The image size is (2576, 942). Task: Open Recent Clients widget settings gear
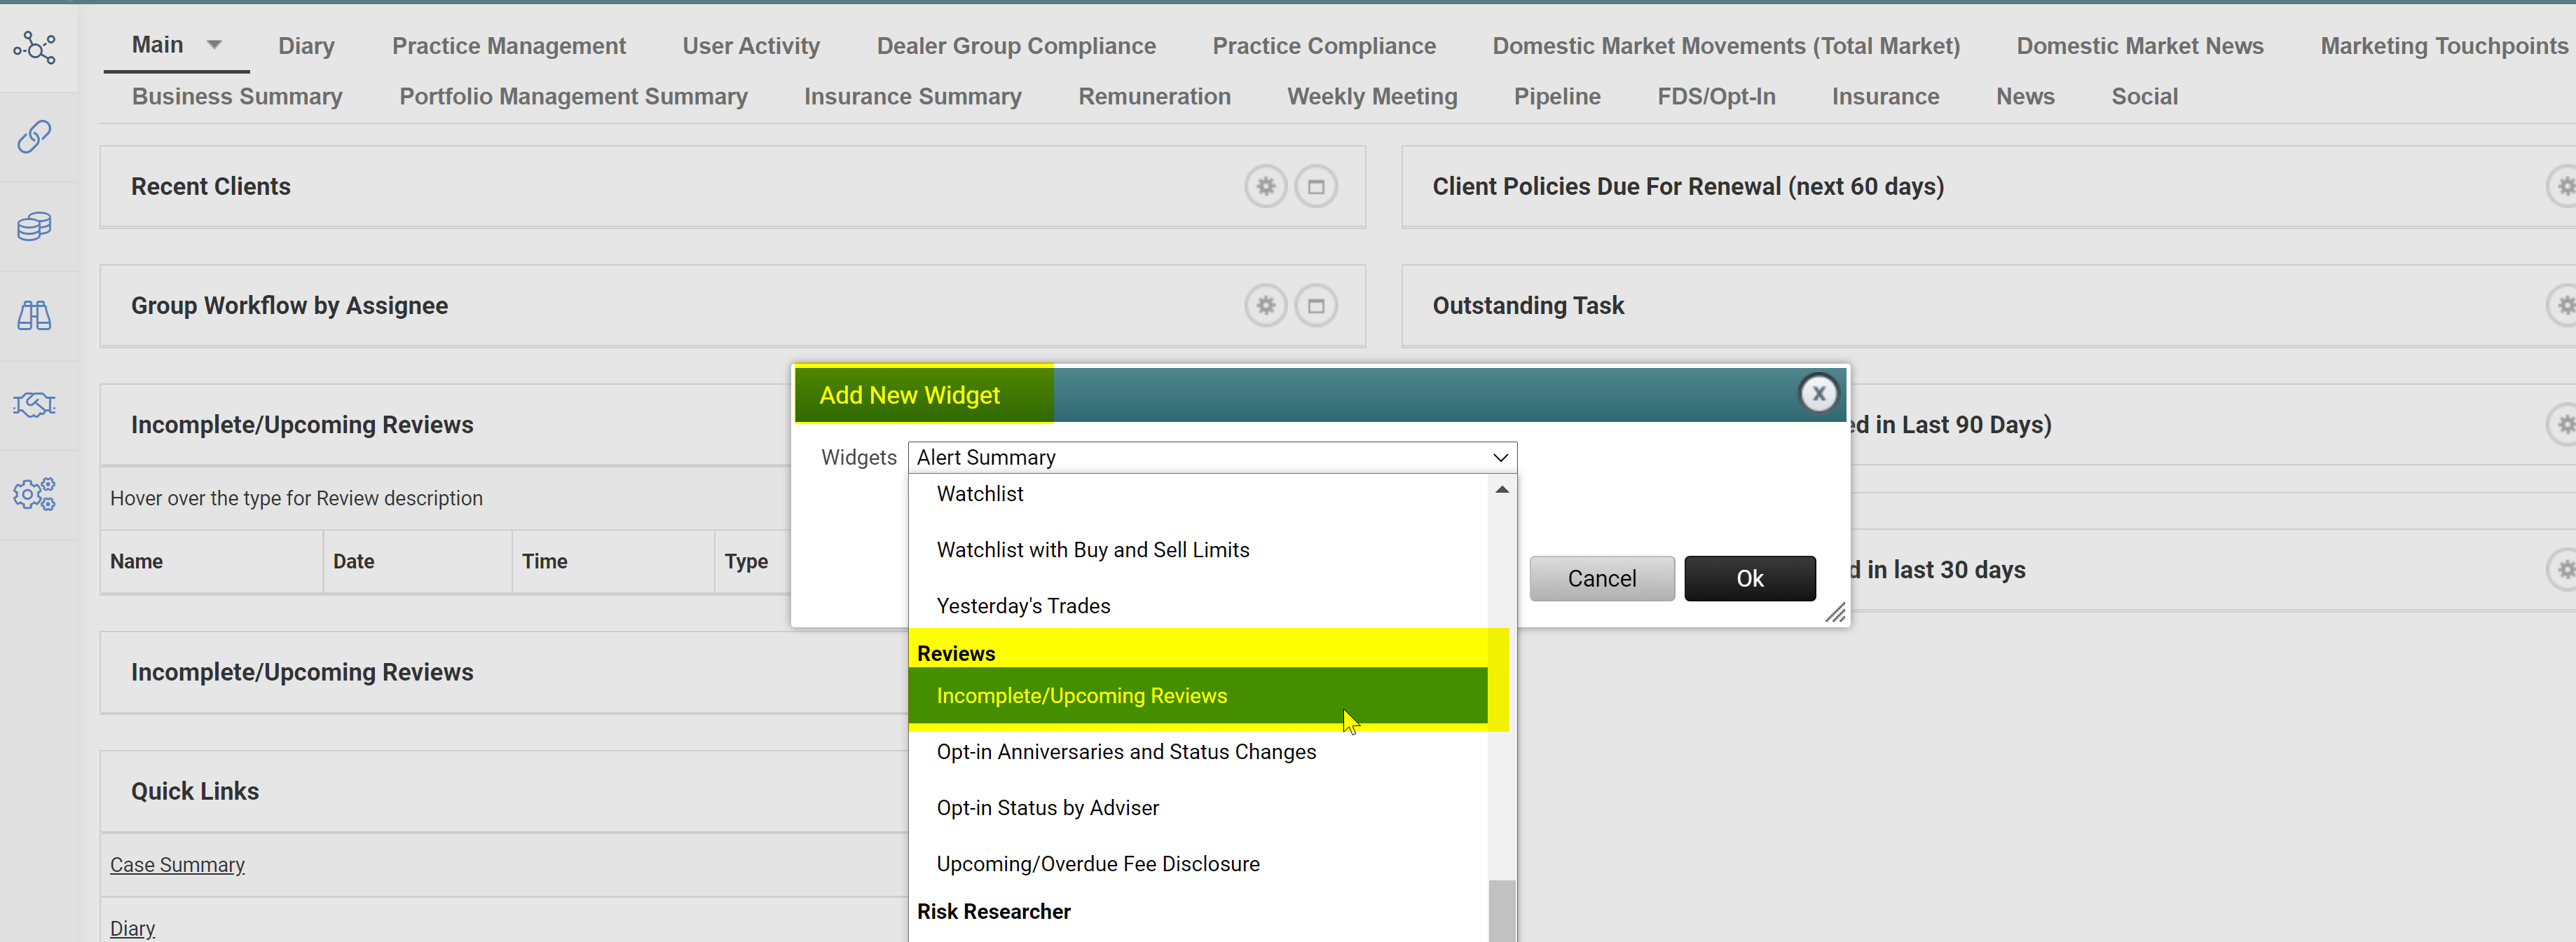pos(1265,187)
